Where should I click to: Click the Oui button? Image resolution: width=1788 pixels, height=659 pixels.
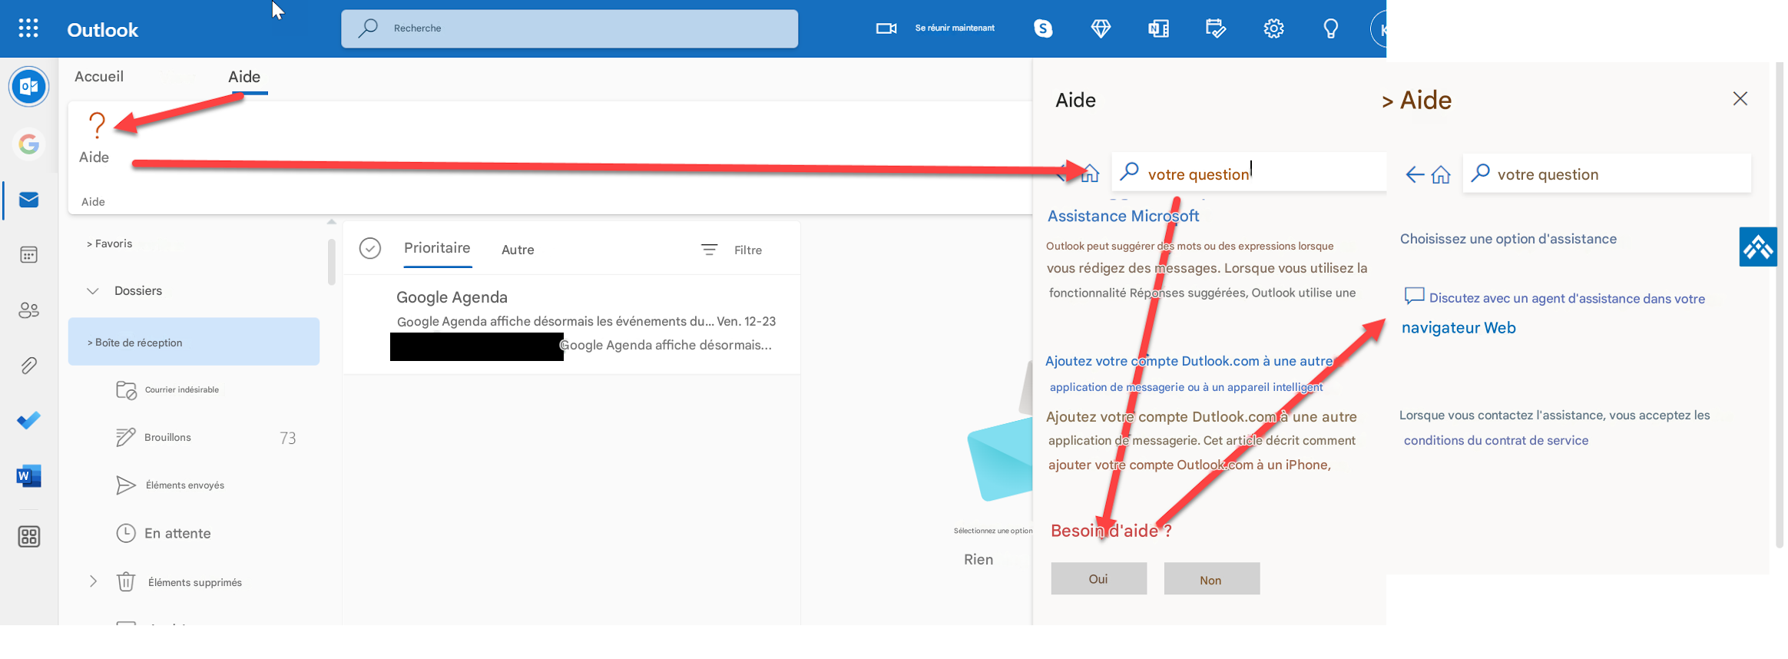[x=1098, y=578]
